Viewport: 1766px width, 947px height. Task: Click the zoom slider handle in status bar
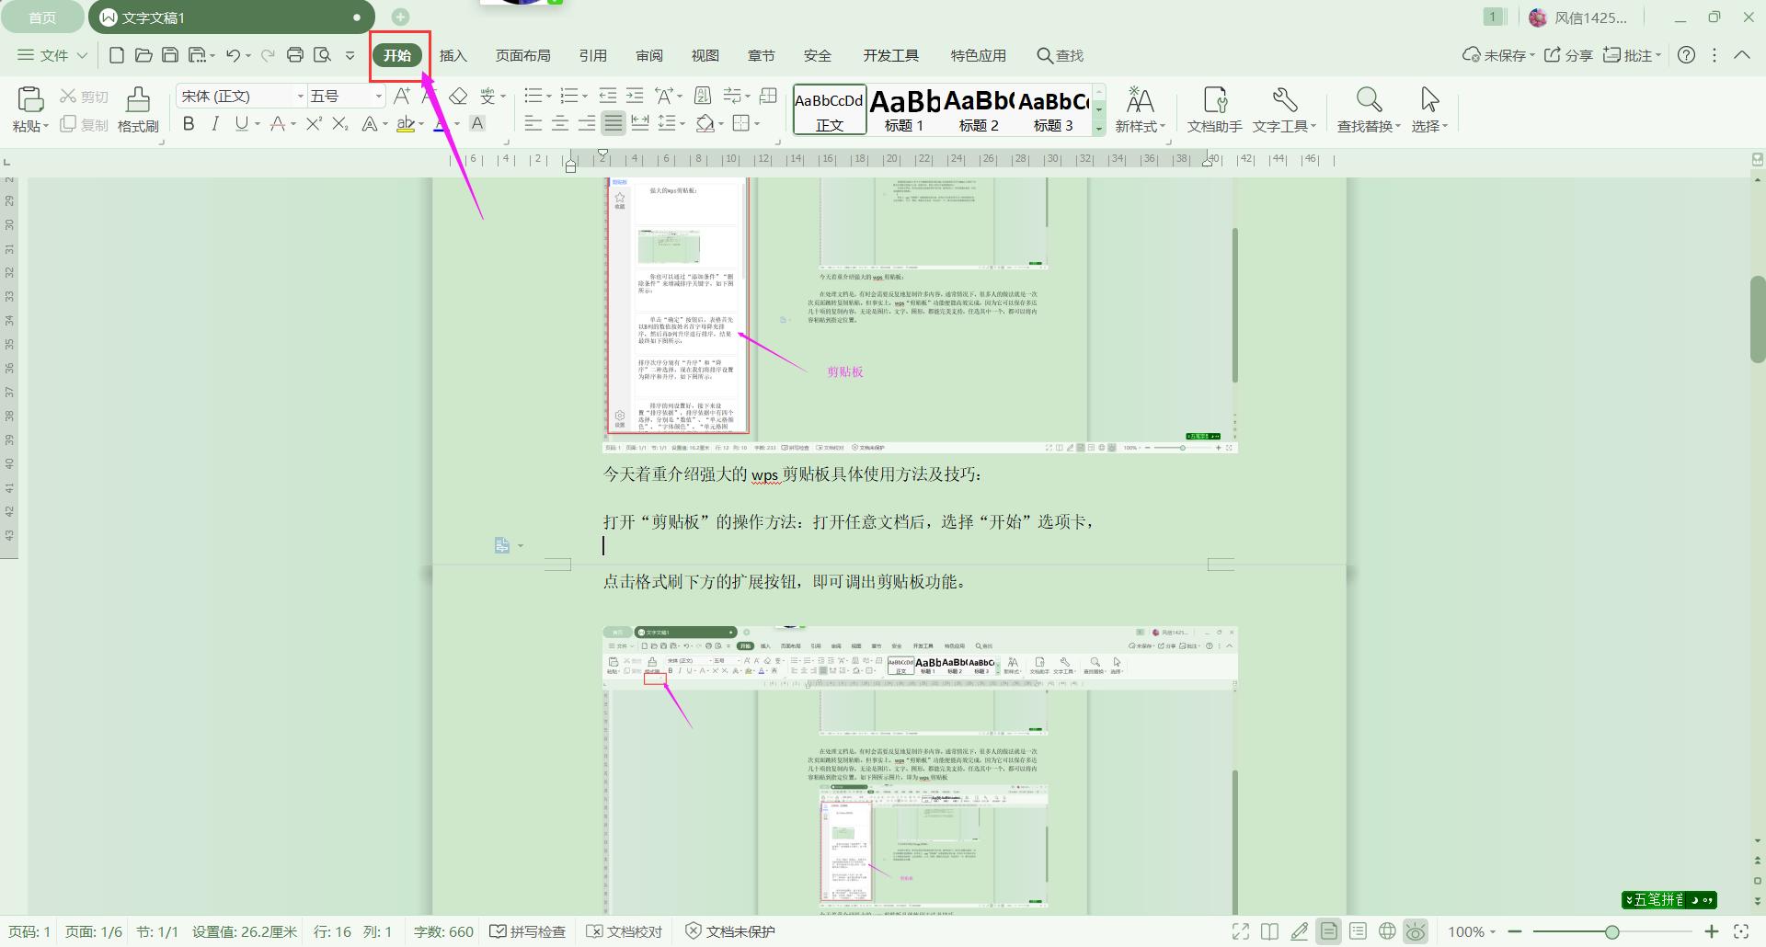[1611, 931]
